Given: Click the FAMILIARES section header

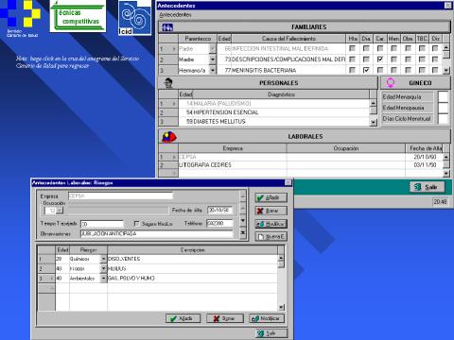Looking at the screenshot, I should pyautogui.click(x=305, y=27).
